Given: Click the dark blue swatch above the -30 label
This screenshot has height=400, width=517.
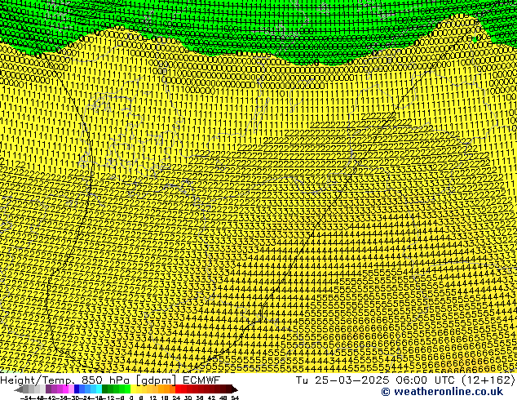Looking at the screenshot, I should [x=77, y=390].
